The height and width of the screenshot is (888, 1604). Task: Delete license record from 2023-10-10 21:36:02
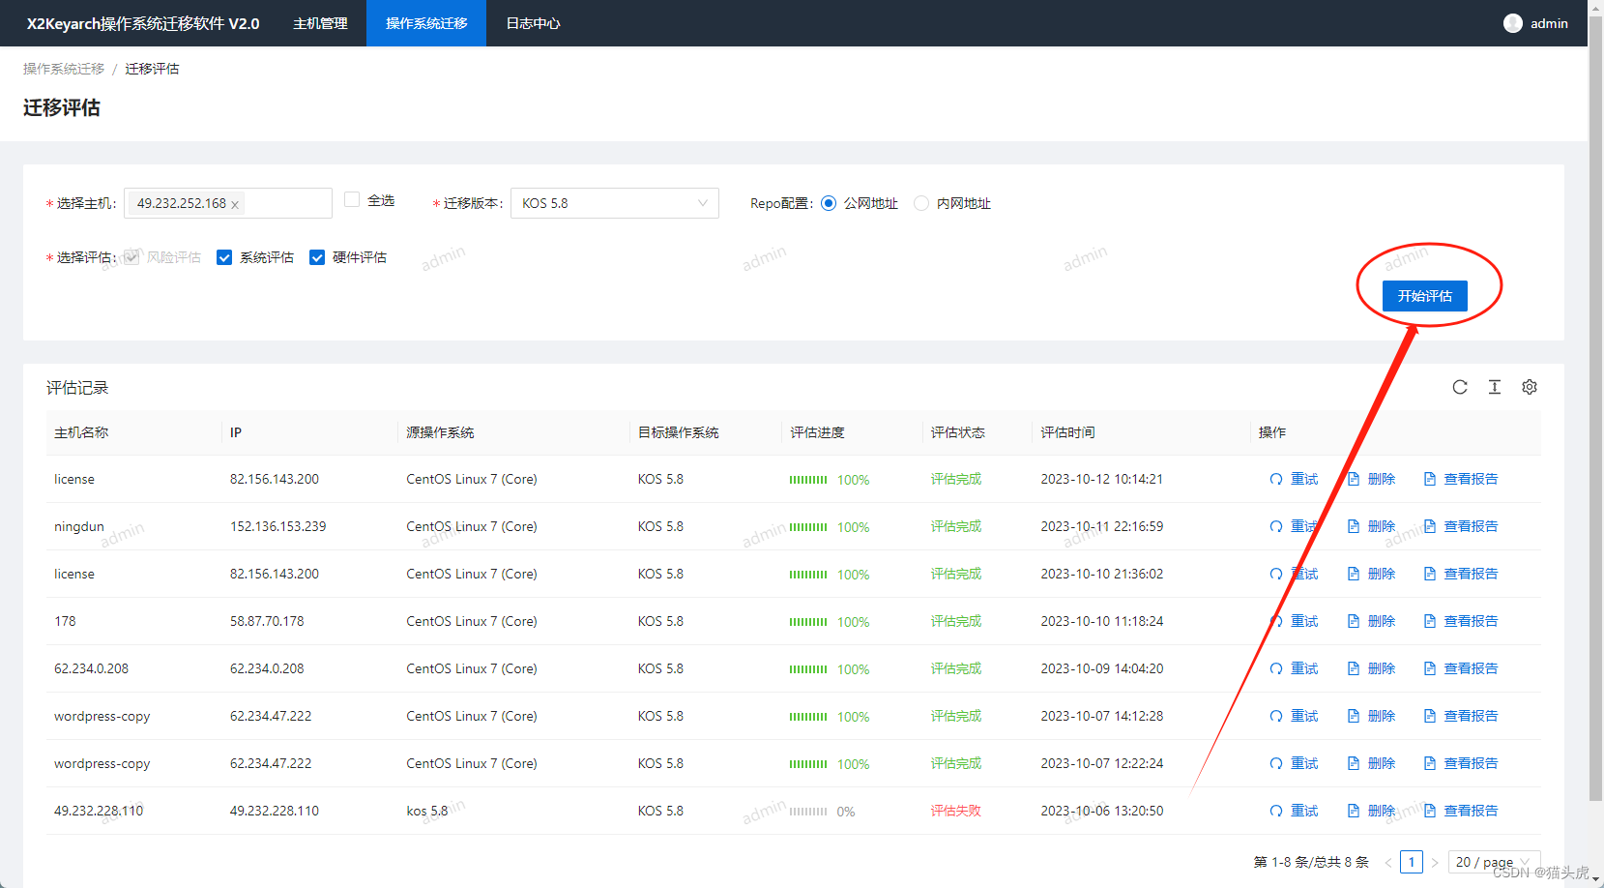point(1371,574)
